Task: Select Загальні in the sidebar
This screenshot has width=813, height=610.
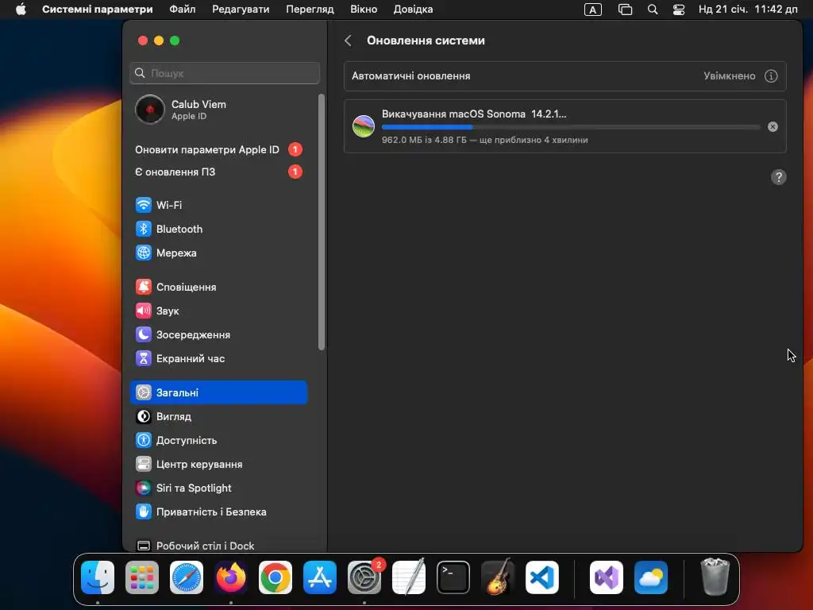Action: tap(219, 392)
